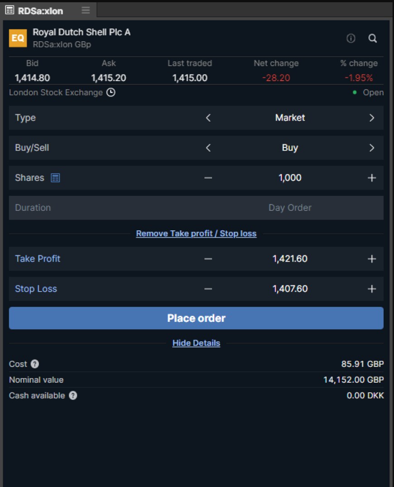Select the RDSa:xlon tab
This screenshot has height=487, width=394.
(40, 10)
